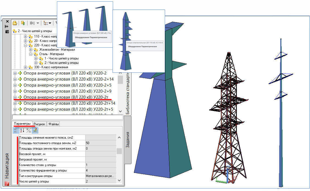Toggle the parameter edit mode icon
This screenshot has width=310, height=191.
[x=35, y=130]
